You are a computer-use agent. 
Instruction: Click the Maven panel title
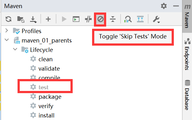coord(13,6)
